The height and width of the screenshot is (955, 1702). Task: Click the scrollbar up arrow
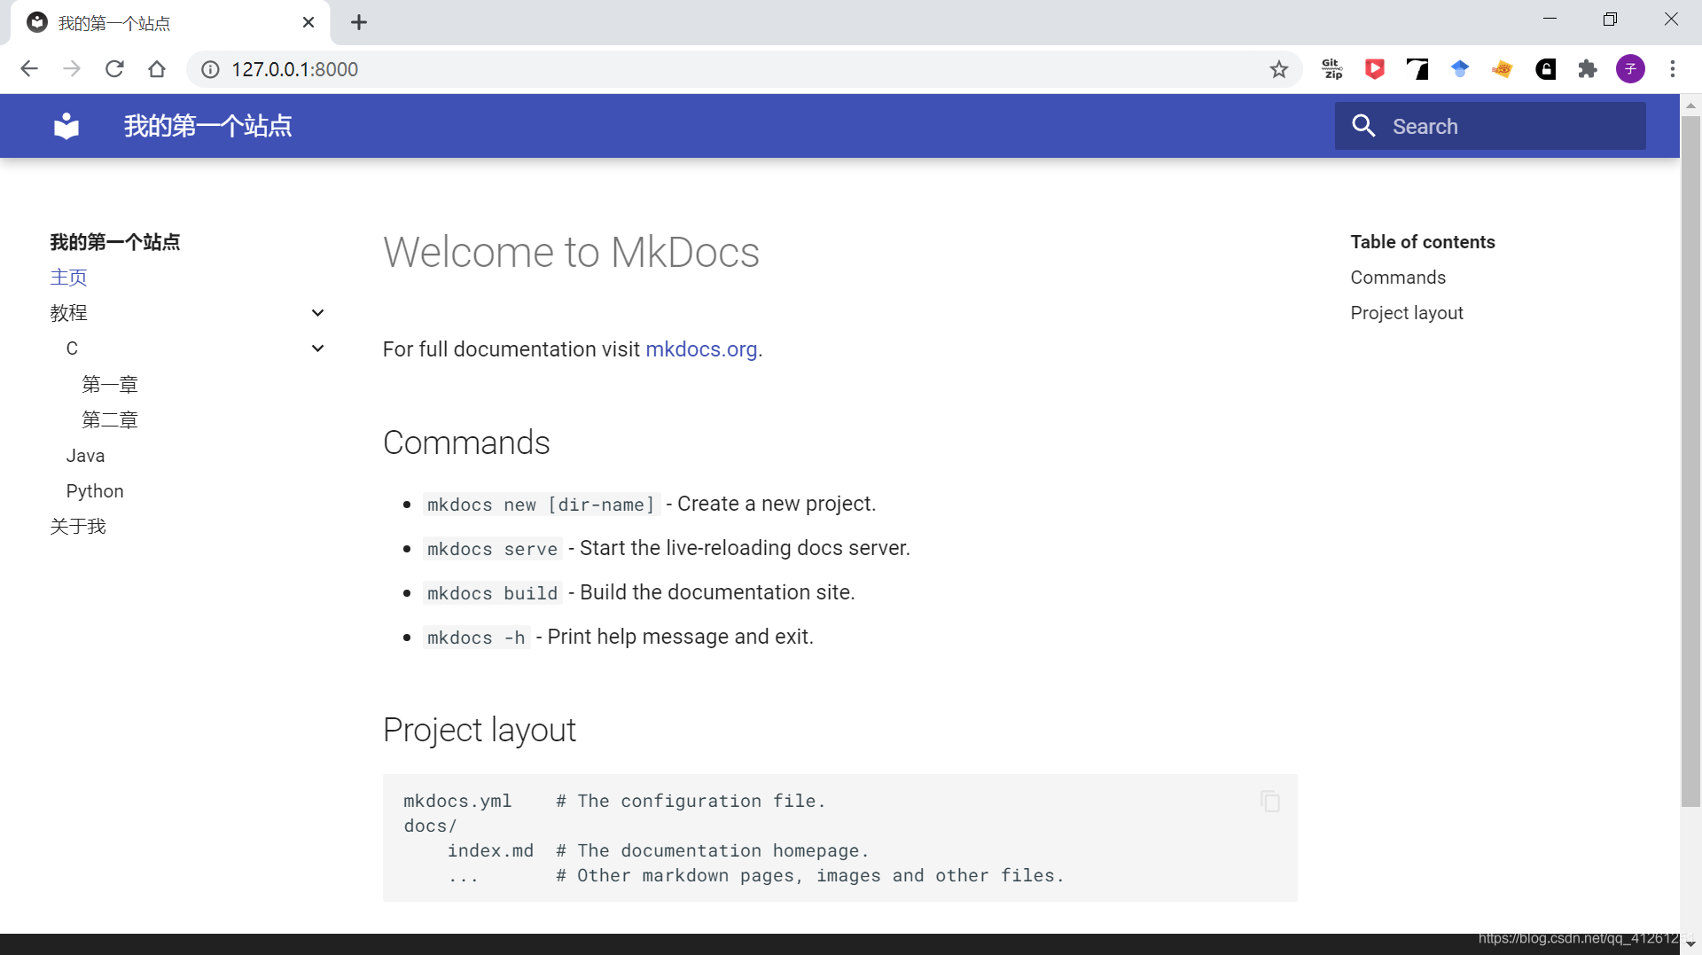(1690, 105)
